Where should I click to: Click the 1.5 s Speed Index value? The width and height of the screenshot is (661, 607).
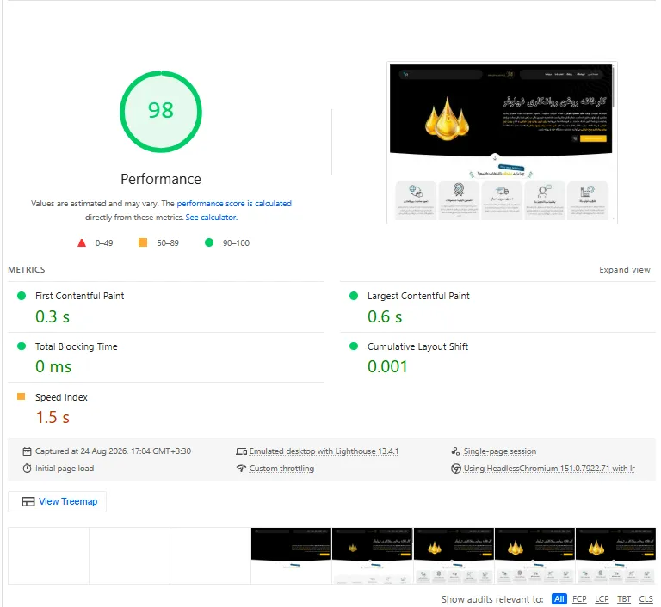[53, 418]
